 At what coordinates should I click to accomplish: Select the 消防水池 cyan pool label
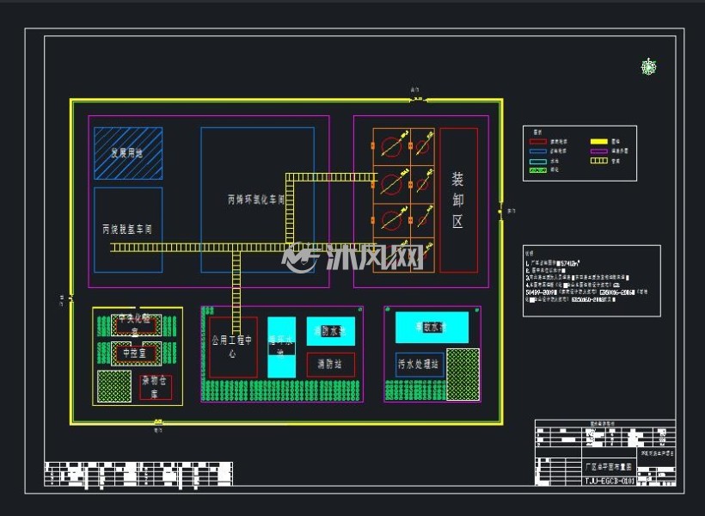pyautogui.click(x=330, y=332)
